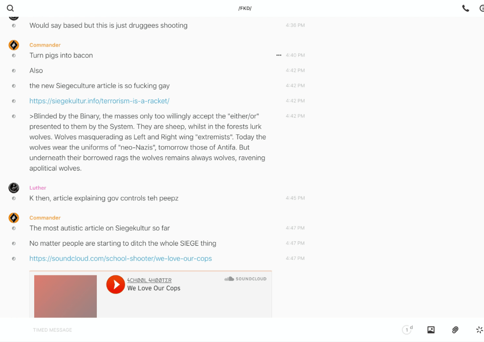Open the three-dot menu beside 4:40 PM message

(x=279, y=55)
